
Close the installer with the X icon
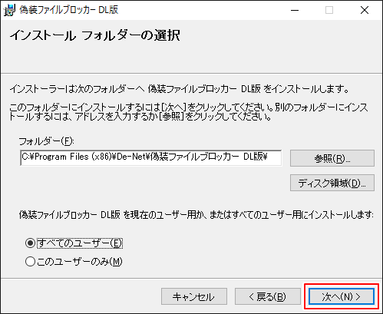pyautogui.click(x=365, y=10)
